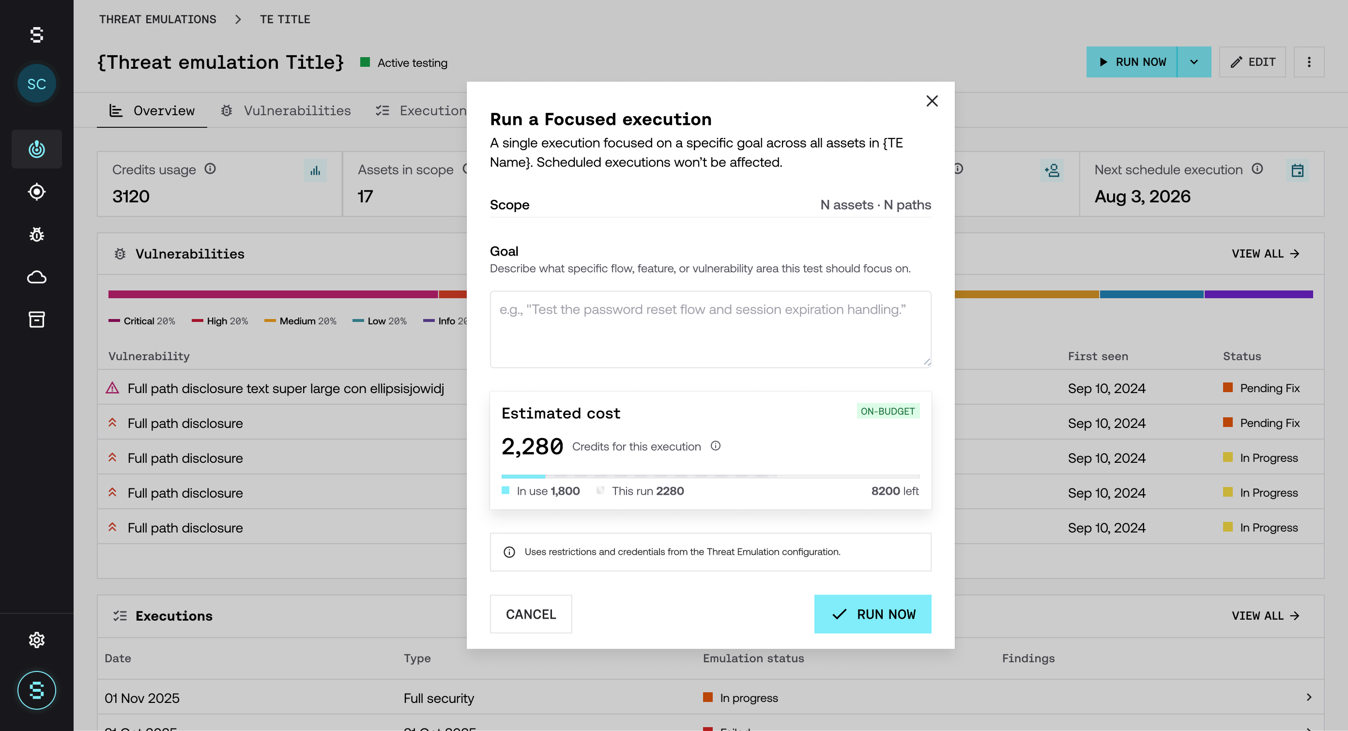Screen dimensions: 1348x731
Task: Expand the 01 Nov 2025 execution row chevron
Action: (1309, 697)
